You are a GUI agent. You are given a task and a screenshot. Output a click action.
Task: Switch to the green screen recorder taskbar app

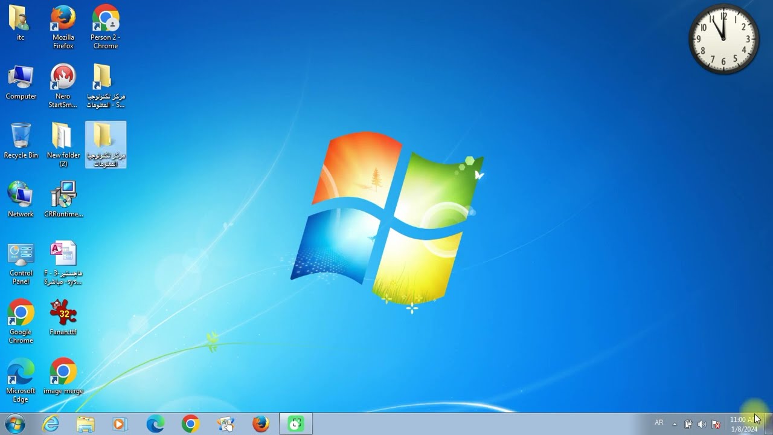click(x=296, y=424)
